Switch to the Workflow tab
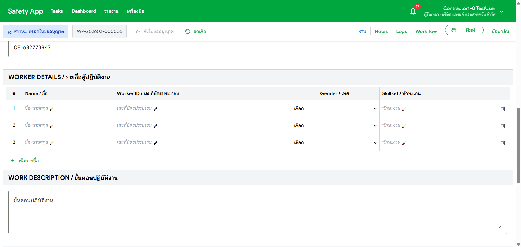Image resolution: width=521 pixels, height=247 pixels. (426, 31)
